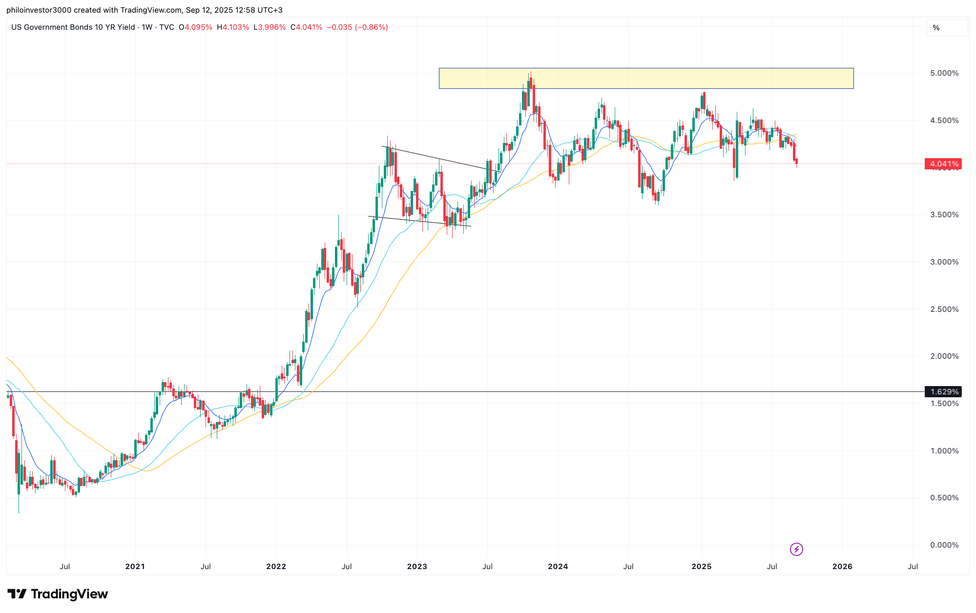Click the 0.000% label on price axis

click(944, 545)
